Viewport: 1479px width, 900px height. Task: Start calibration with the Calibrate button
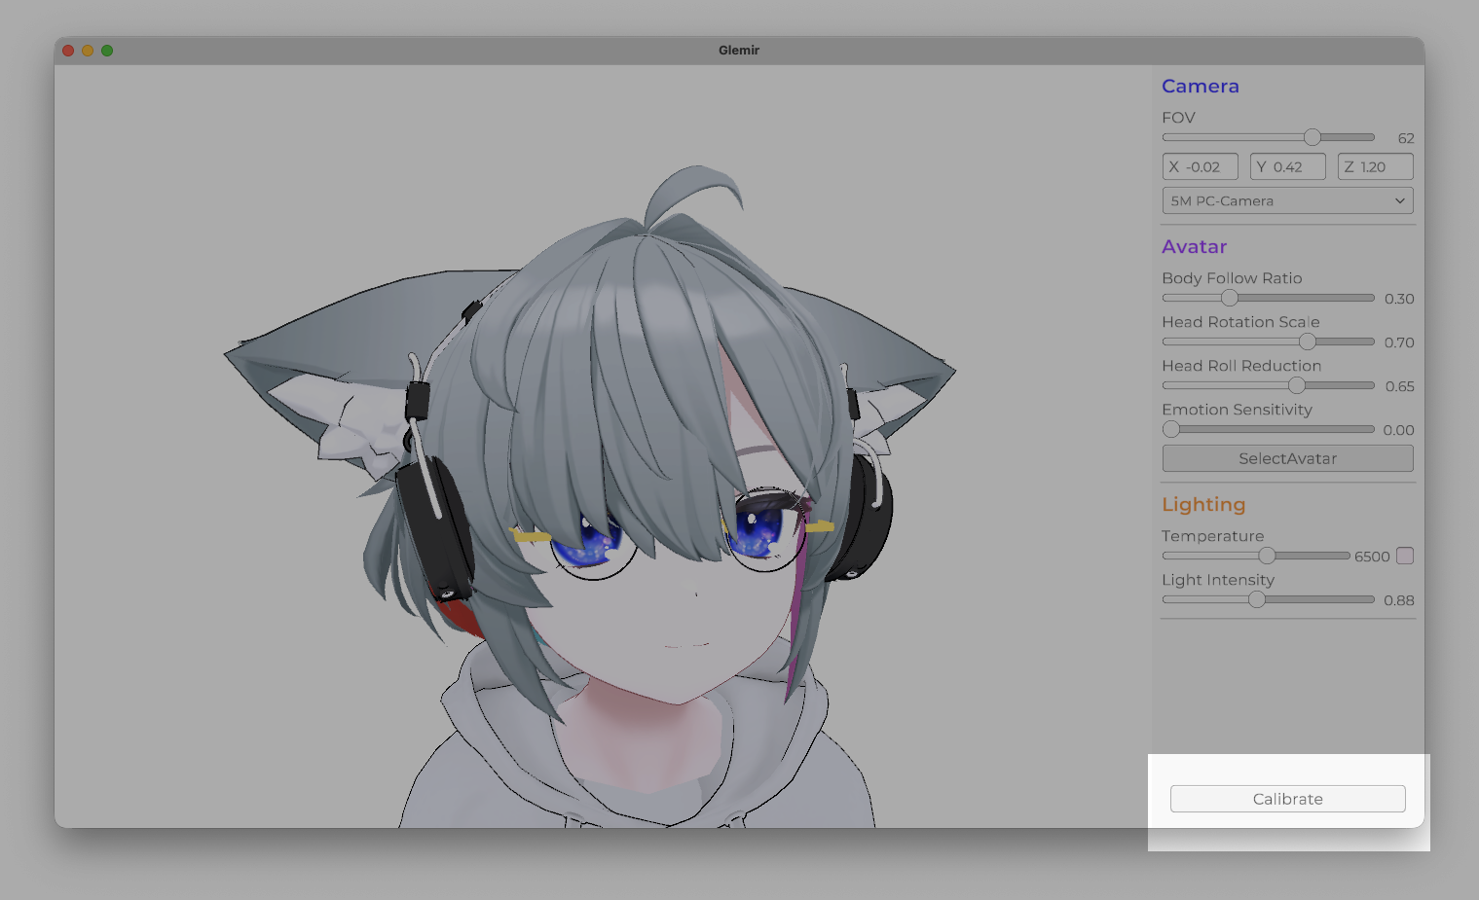1288,799
